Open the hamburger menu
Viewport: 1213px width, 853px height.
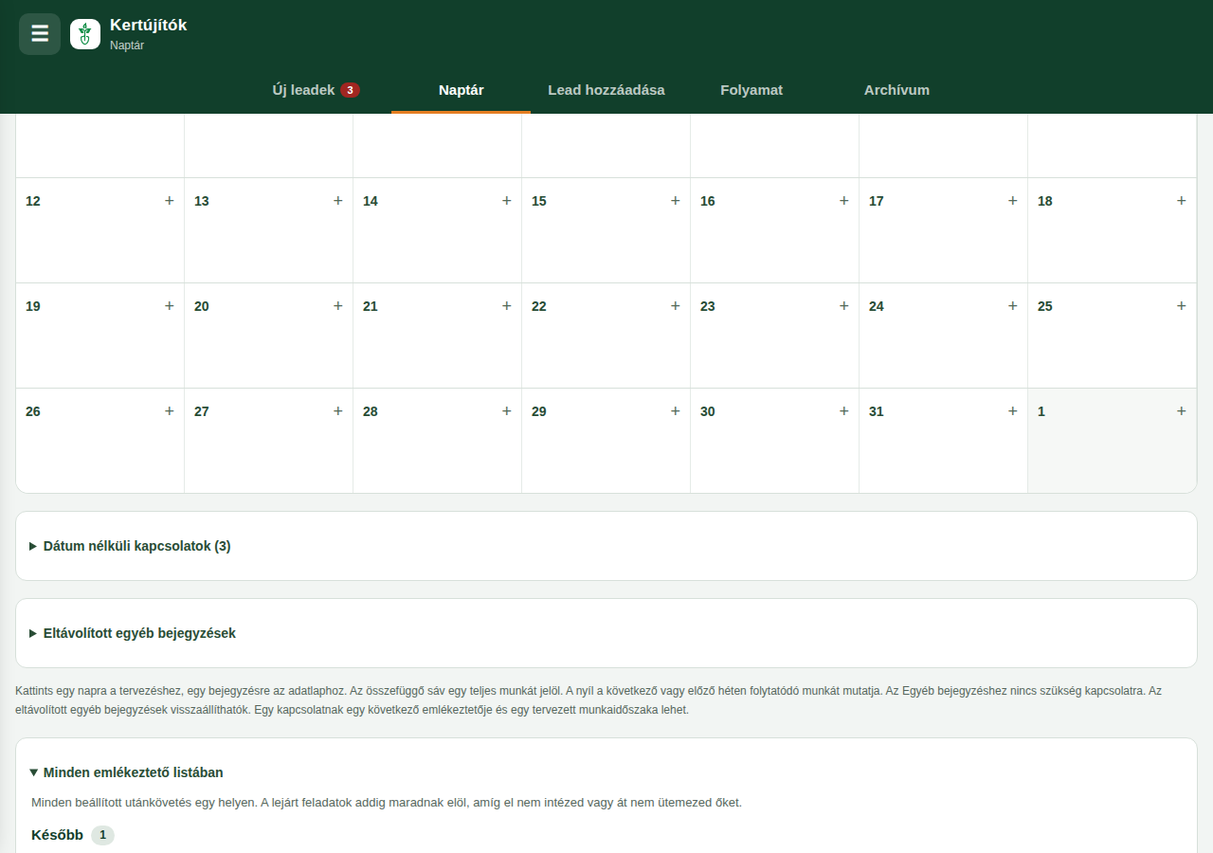click(40, 34)
